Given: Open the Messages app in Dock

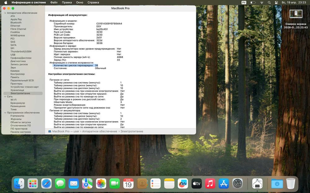Looking at the screenshot, I should (x=60, y=183).
